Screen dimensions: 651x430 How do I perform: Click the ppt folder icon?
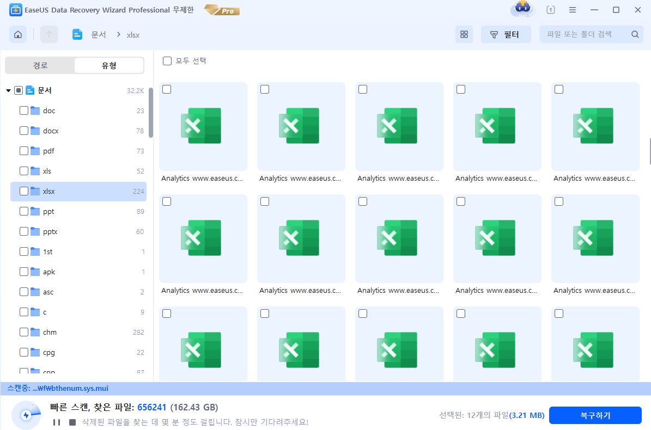(x=35, y=211)
